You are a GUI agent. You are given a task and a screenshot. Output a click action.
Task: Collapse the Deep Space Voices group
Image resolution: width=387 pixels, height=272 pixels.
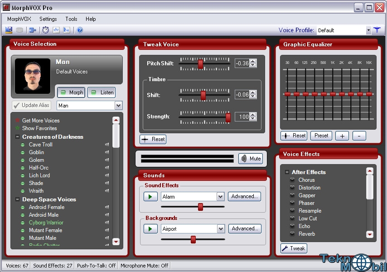[18, 199]
